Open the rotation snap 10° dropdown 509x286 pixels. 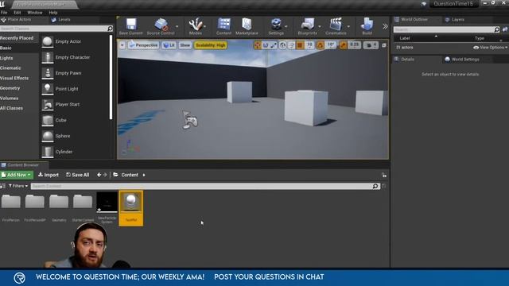pos(331,45)
